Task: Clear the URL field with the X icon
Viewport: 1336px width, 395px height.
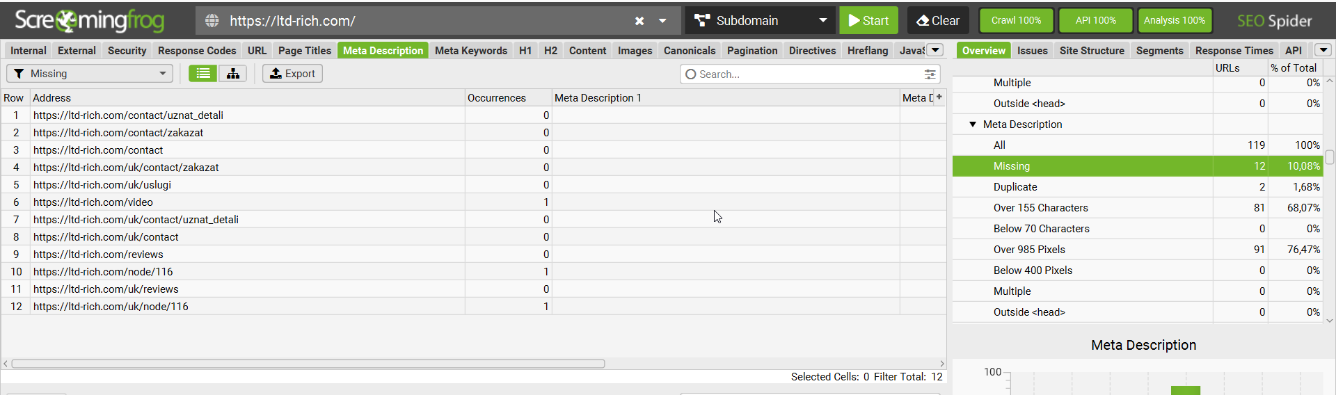Action: tap(639, 21)
